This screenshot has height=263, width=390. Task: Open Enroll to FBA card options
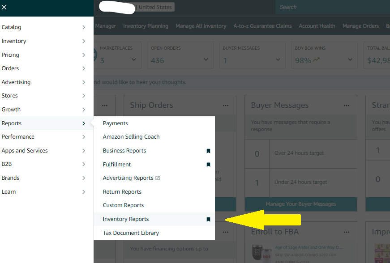click(347, 232)
